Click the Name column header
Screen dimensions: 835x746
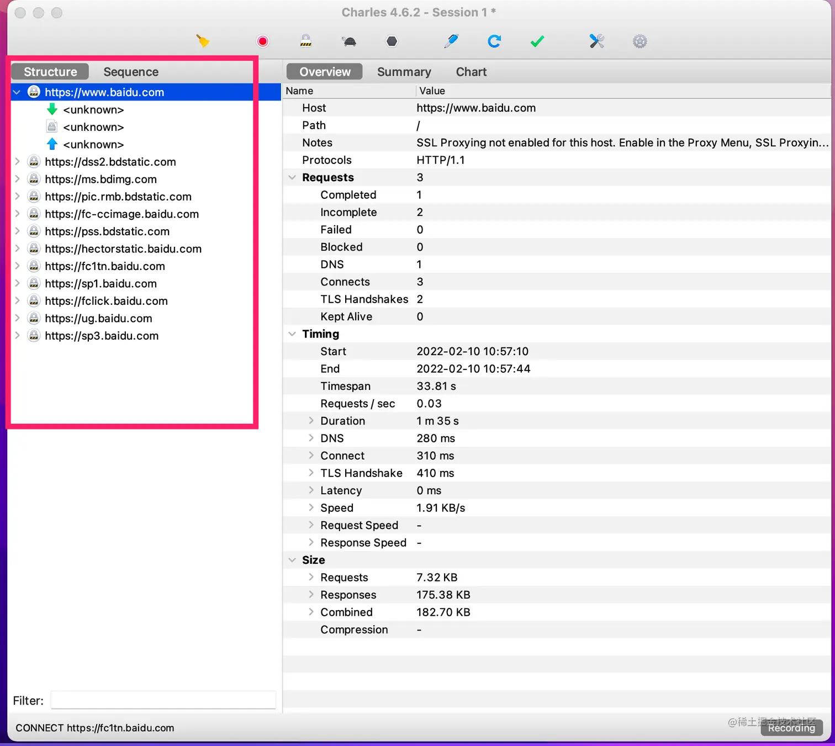click(x=348, y=91)
